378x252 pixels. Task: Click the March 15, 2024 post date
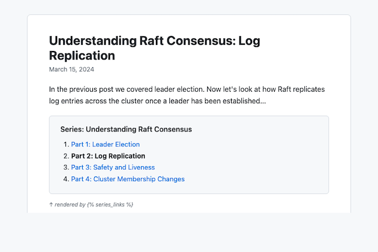click(x=71, y=70)
